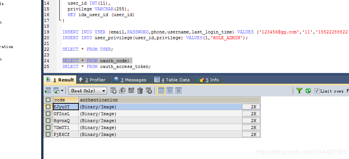Switch to text view mode
349x159 pixels.
179,91
